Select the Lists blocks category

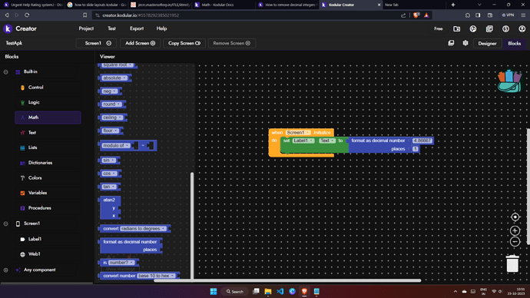point(48,147)
